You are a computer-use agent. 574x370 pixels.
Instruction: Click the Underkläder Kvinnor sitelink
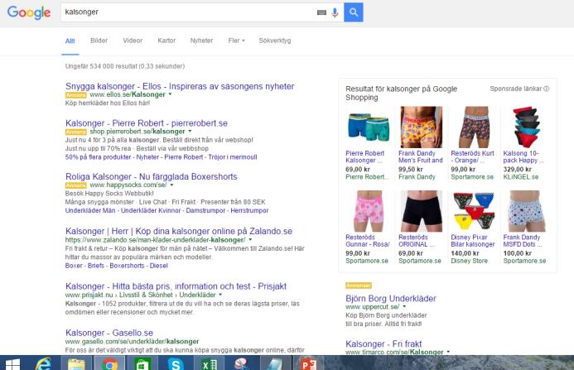pos(151,210)
